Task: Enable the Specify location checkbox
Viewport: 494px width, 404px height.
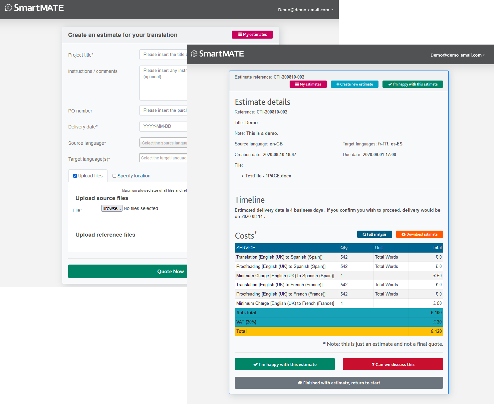Action: 115,176
